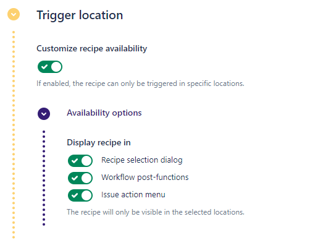Turn off Recipe selection dialog toggle
Screen dimensions: 310x248
tap(80, 161)
